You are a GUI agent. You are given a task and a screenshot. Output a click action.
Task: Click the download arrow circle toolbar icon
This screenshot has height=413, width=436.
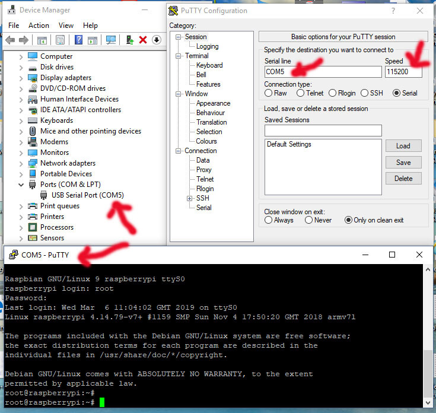[157, 40]
